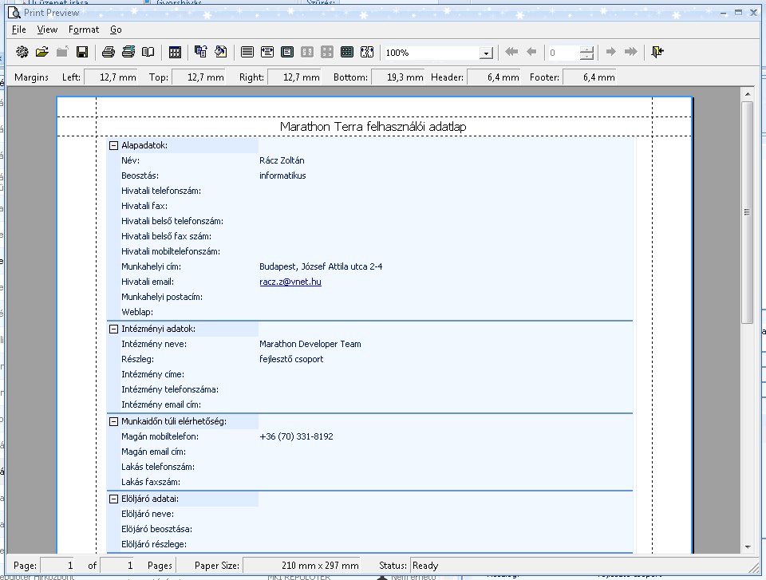Close the preview with the exit door icon
Screen dimensions: 766x580
tap(657, 52)
